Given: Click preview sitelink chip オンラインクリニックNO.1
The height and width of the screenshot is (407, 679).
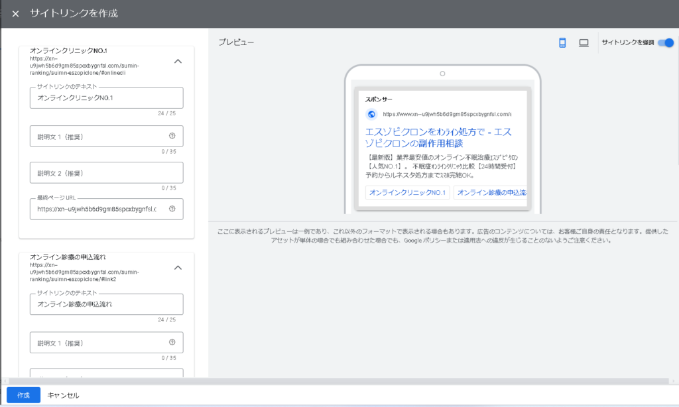Looking at the screenshot, I should (408, 193).
